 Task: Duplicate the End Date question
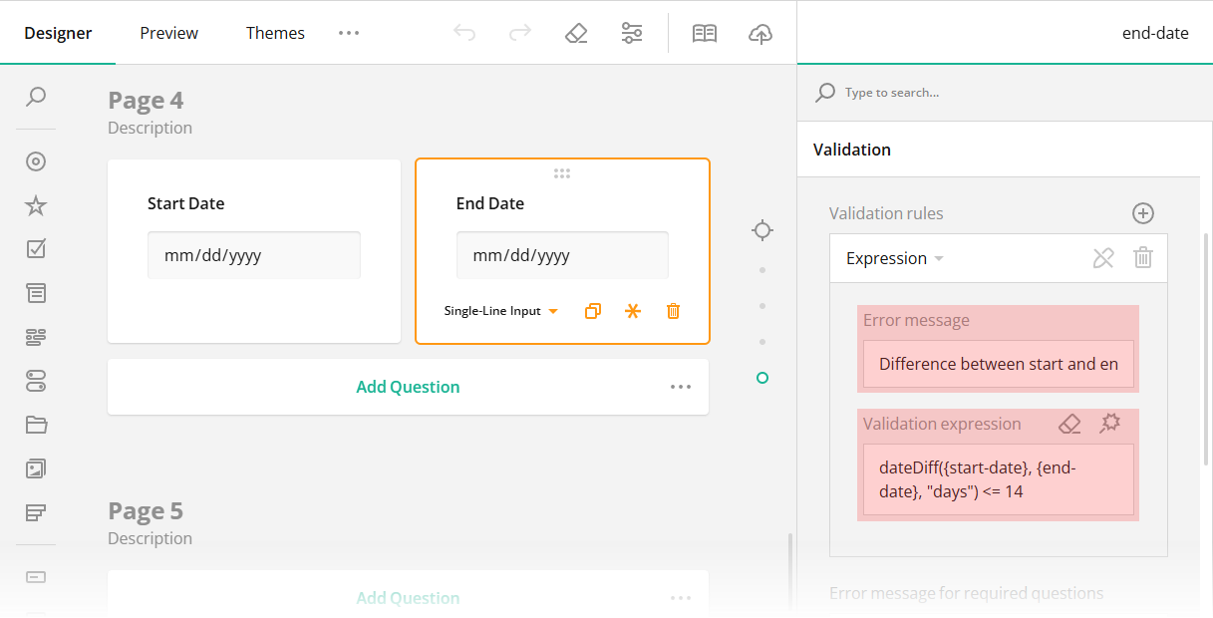point(592,310)
